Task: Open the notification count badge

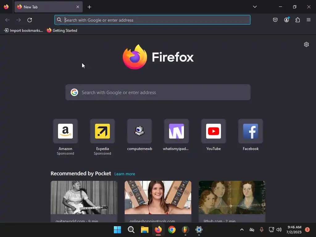Action: 307,230
